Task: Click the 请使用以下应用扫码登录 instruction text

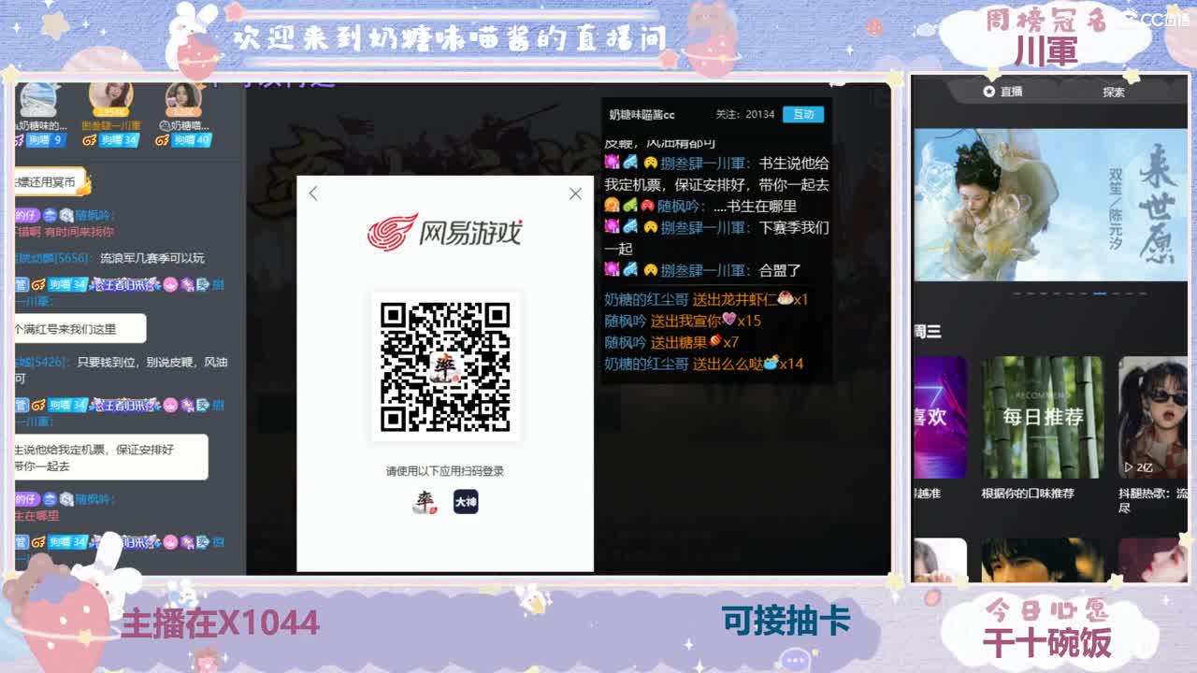Action: [x=445, y=471]
